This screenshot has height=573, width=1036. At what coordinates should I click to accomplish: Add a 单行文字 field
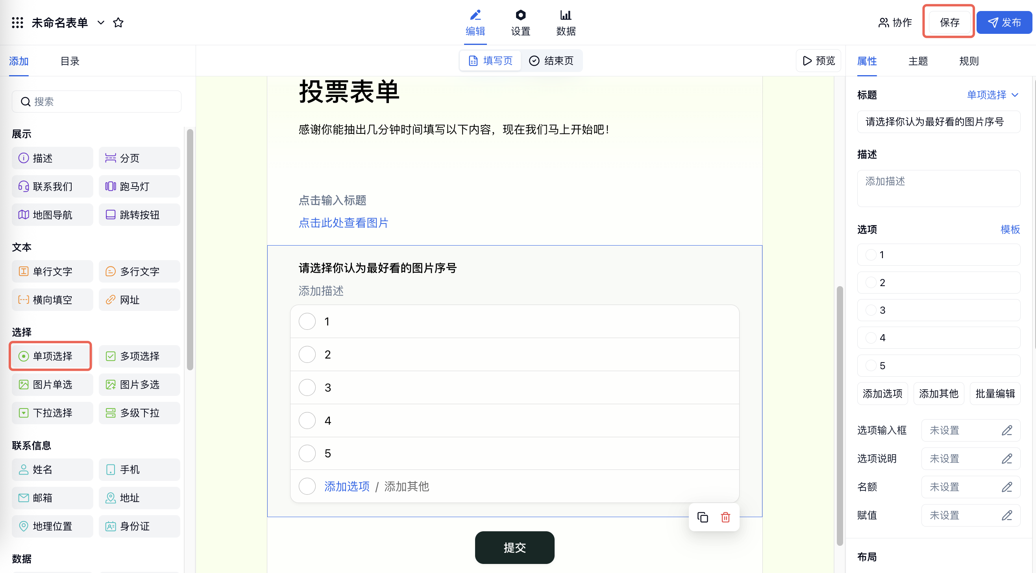(x=52, y=272)
